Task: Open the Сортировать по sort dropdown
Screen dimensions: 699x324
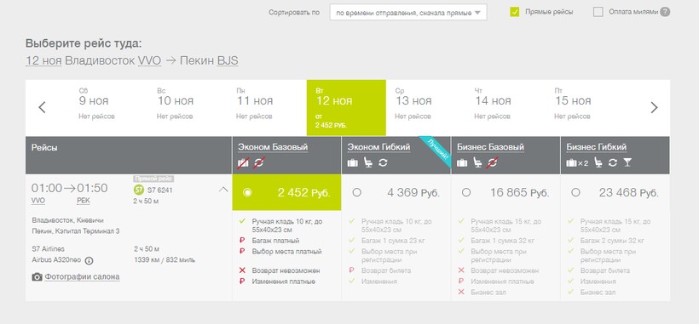Action: [408, 13]
